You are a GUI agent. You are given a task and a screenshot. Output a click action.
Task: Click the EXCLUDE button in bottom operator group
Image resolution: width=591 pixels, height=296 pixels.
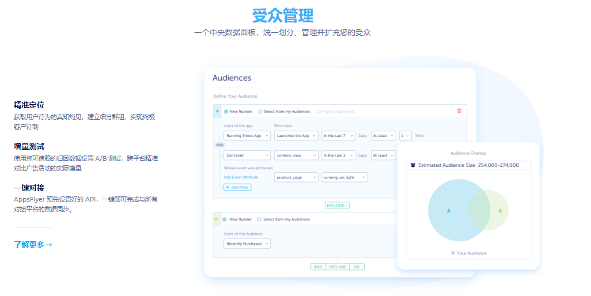pyautogui.click(x=338, y=267)
